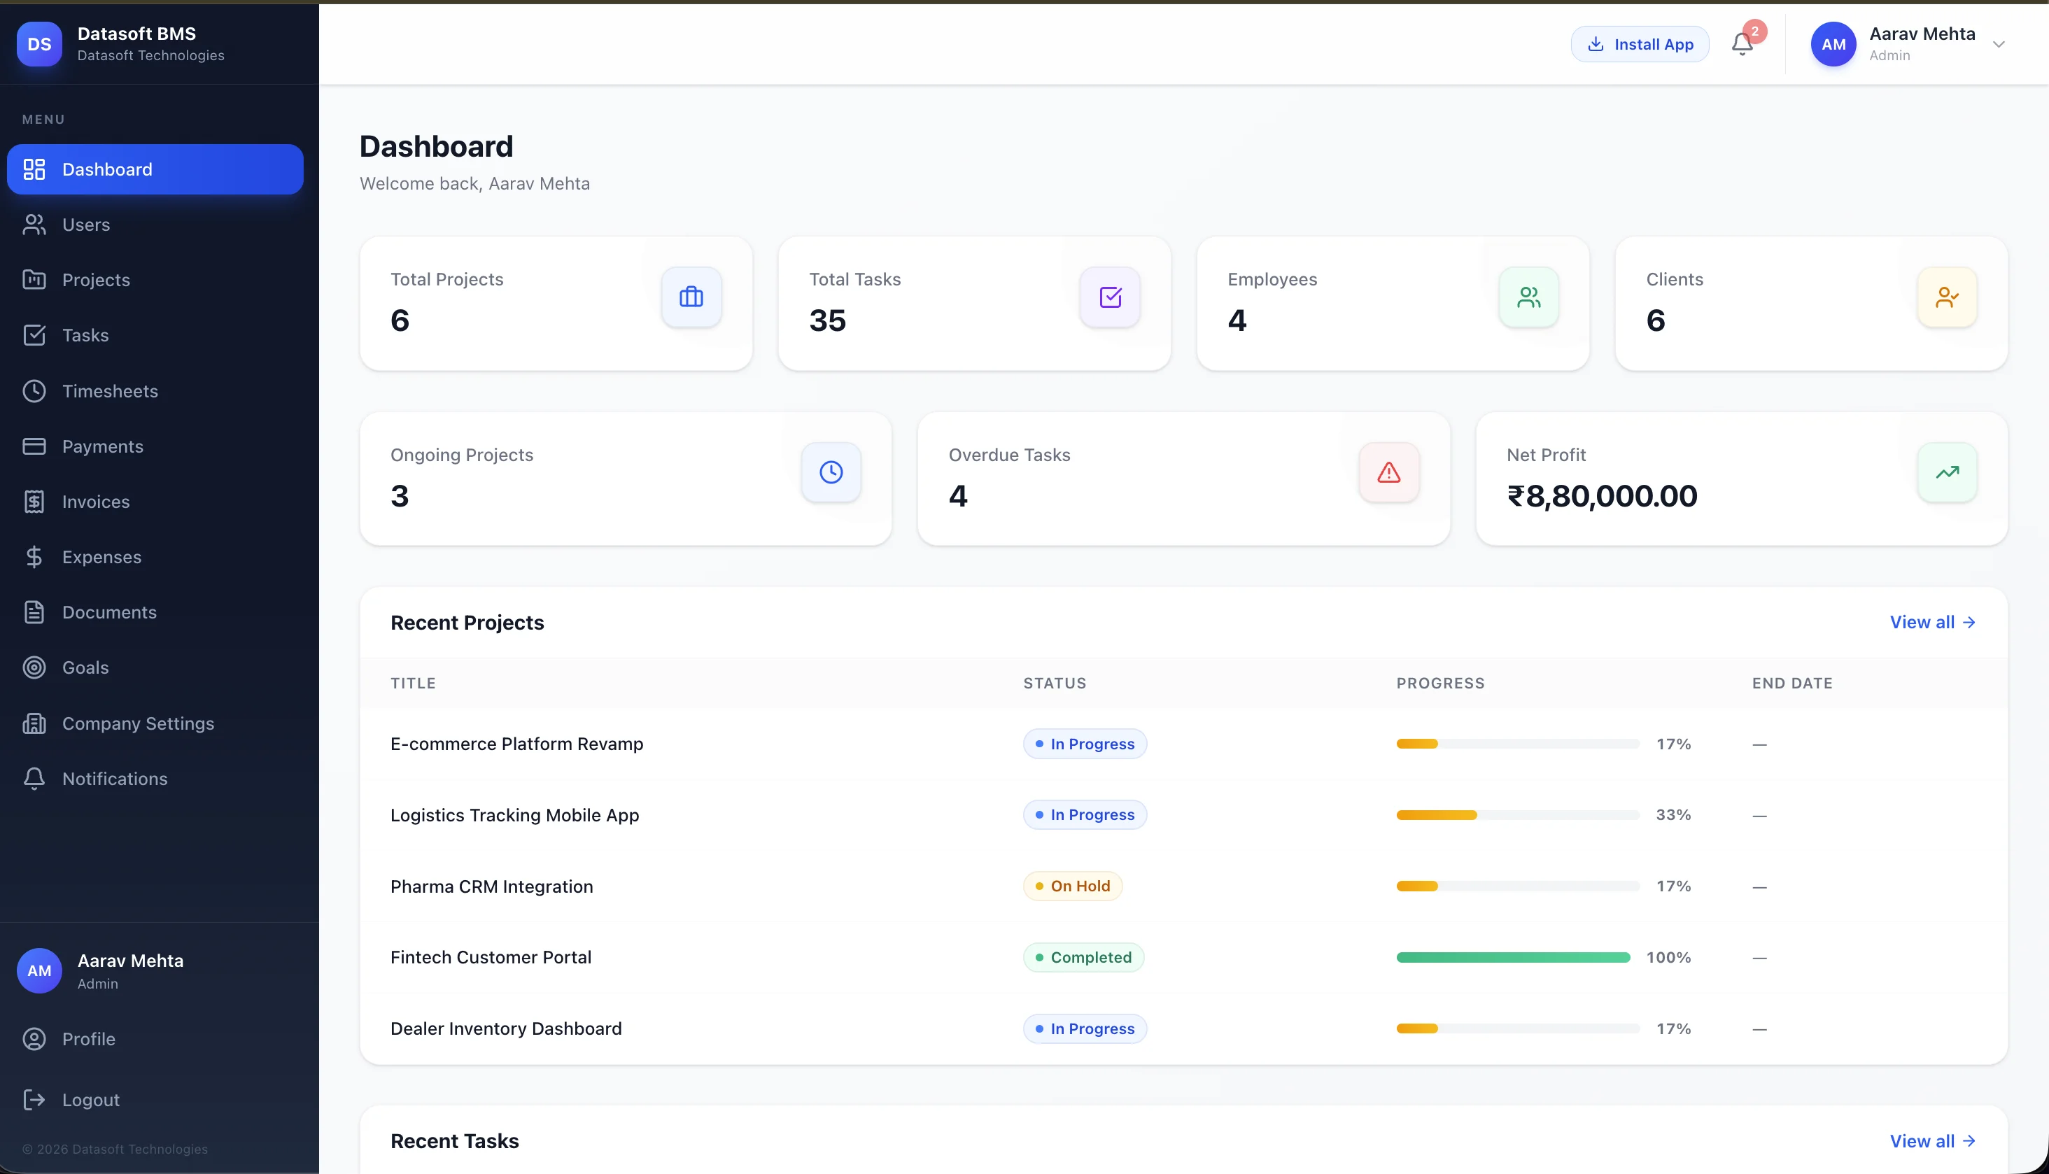The image size is (2049, 1174).
Task: Click the DS company logo avatar
Action: tap(38, 44)
